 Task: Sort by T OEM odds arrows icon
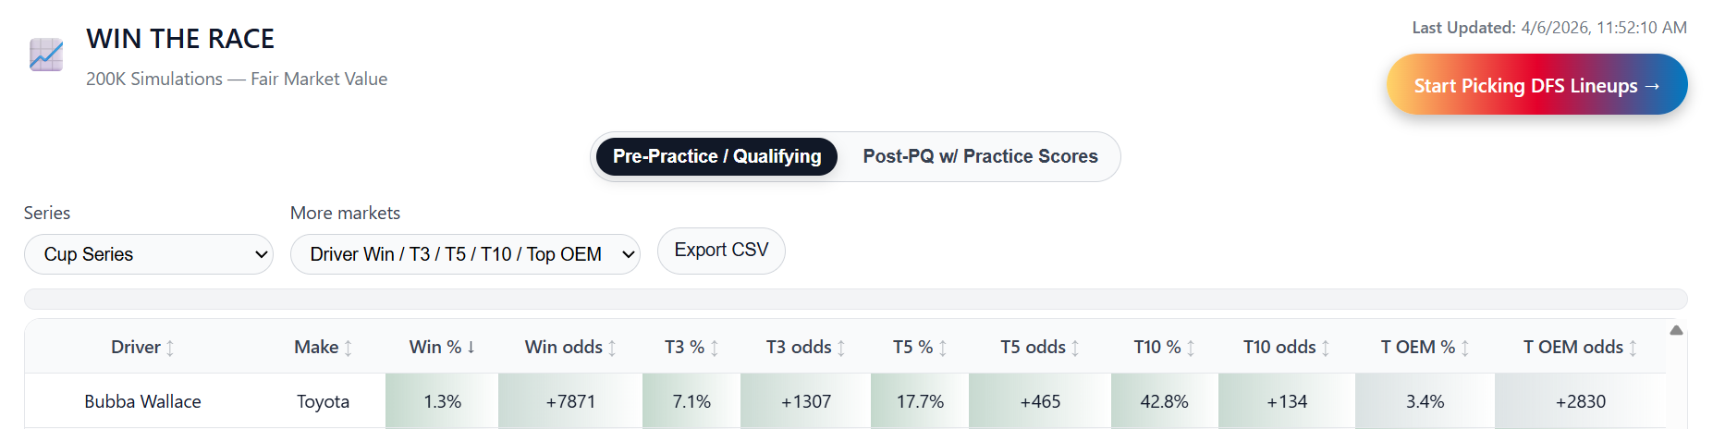click(1633, 349)
